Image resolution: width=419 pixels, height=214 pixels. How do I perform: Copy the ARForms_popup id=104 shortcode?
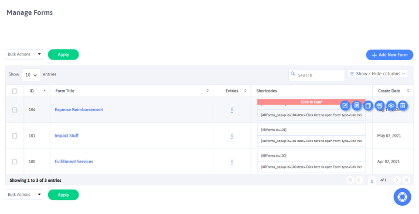[311, 115]
